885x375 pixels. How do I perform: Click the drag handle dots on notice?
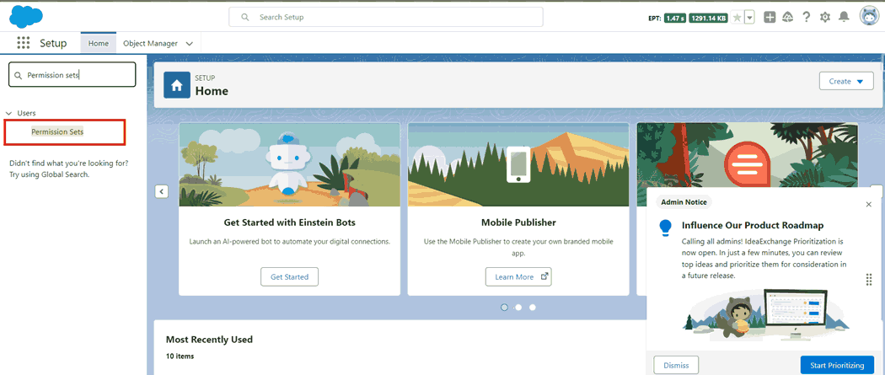tap(869, 279)
